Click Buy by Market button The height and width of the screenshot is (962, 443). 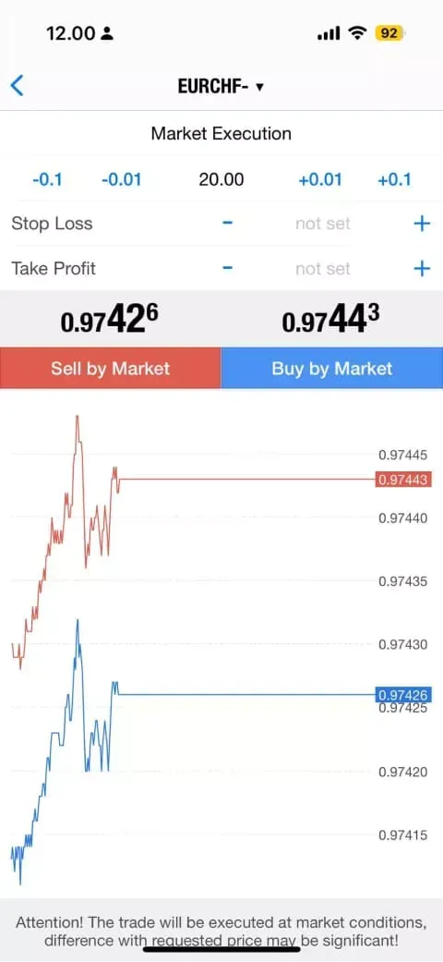332,368
